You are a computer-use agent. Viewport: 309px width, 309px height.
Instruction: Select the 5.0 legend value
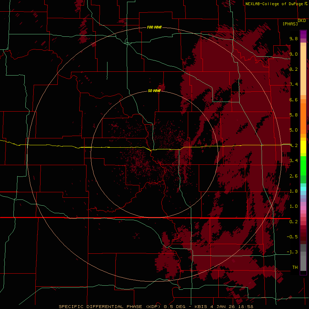tap(294, 130)
